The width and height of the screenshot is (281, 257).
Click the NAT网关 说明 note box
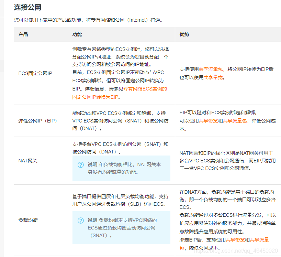pyautogui.click(x=121, y=168)
